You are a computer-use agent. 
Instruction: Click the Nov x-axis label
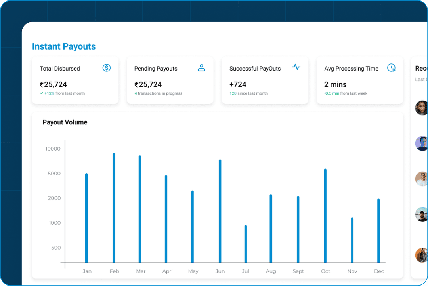[x=352, y=271]
